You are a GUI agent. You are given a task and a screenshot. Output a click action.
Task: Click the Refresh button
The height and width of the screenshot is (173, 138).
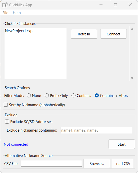pos(84,34)
